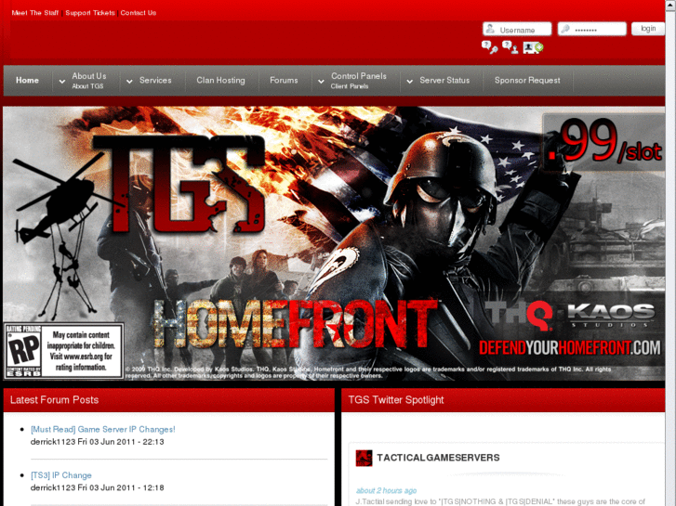Expand the Server Status menu chevron

point(409,81)
